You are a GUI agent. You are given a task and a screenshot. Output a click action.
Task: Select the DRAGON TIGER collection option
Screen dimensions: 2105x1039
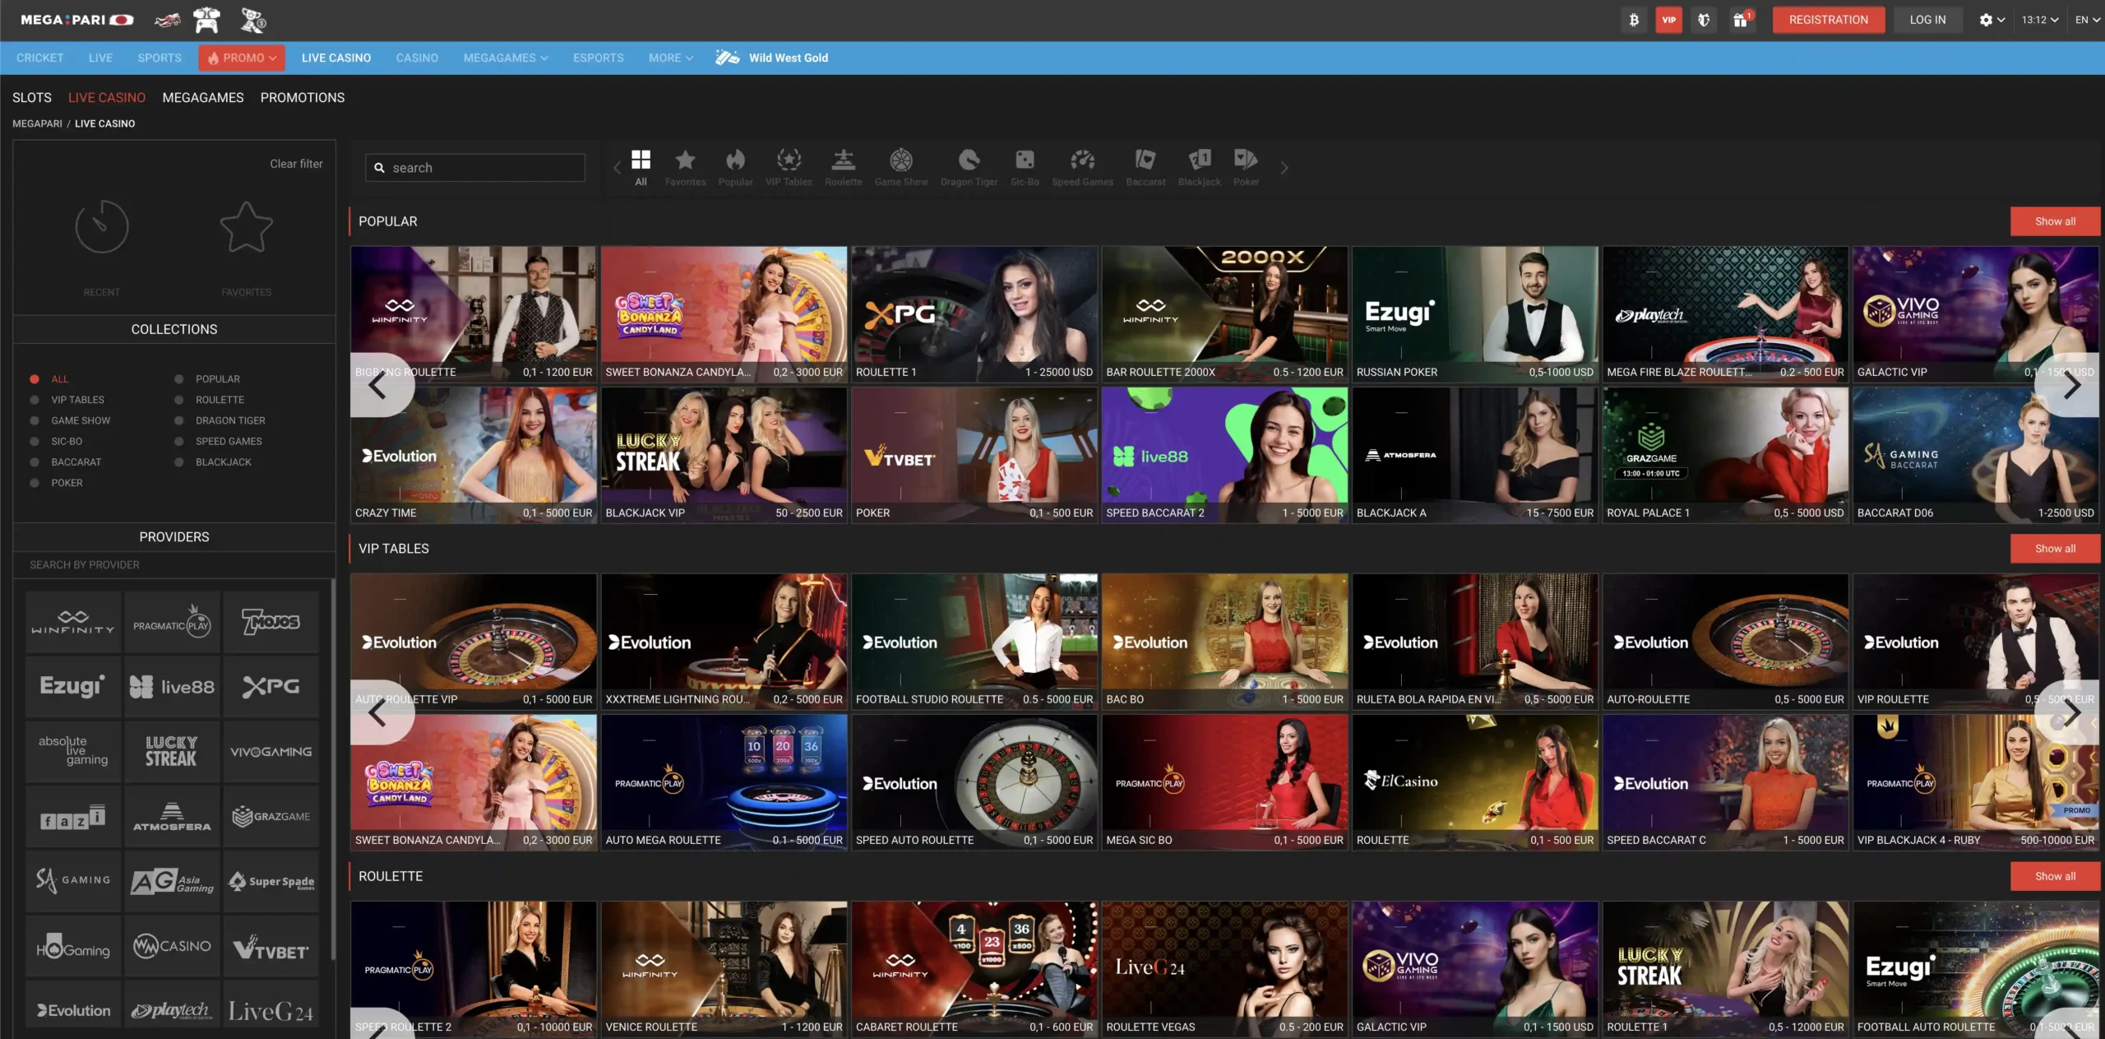coord(220,420)
